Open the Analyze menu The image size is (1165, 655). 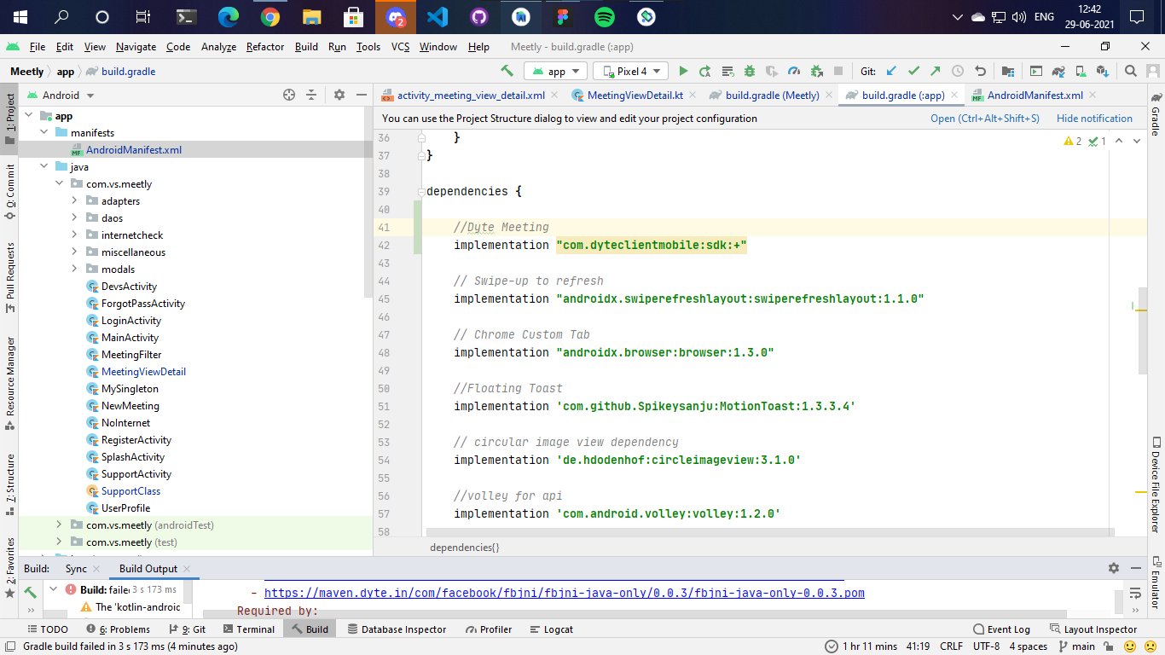pyautogui.click(x=218, y=47)
